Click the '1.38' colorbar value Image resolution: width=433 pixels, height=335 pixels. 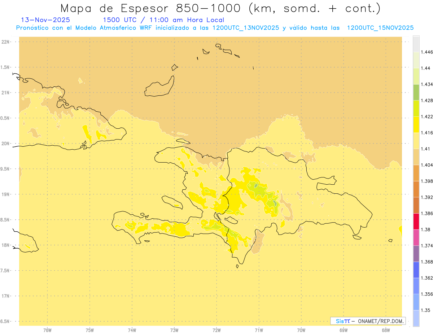click(426, 229)
